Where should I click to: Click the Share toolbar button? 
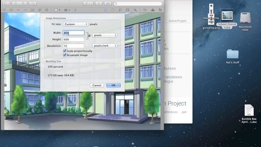click(x=33, y=3)
